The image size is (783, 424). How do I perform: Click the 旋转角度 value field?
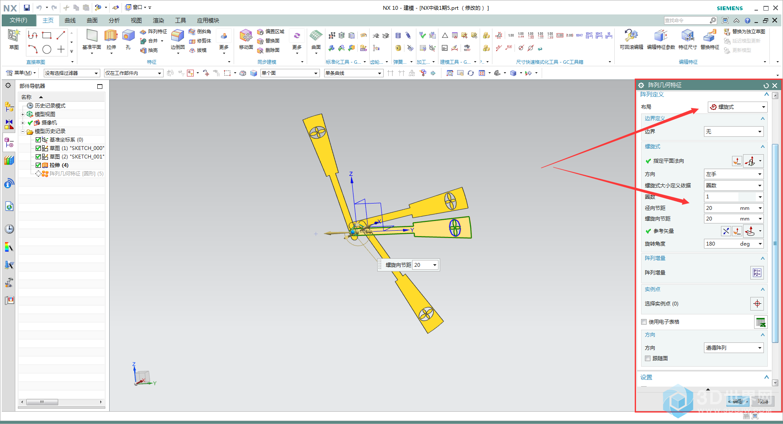point(734,244)
